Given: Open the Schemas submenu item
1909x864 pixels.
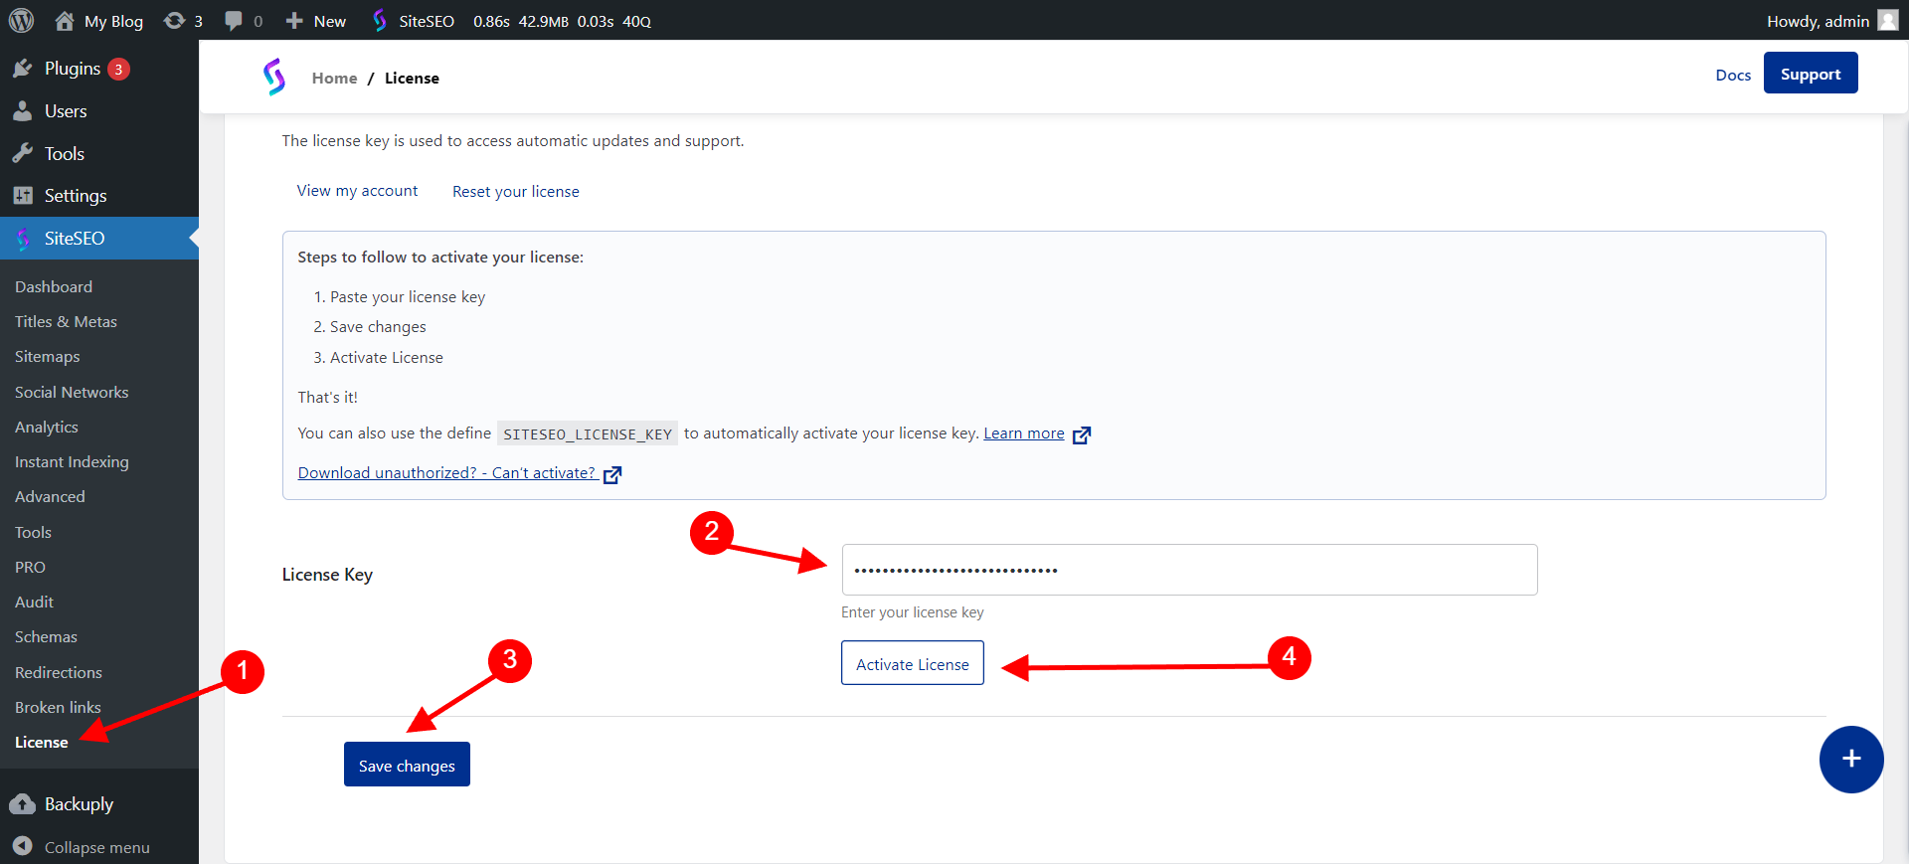Looking at the screenshot, I should [46, 637].
